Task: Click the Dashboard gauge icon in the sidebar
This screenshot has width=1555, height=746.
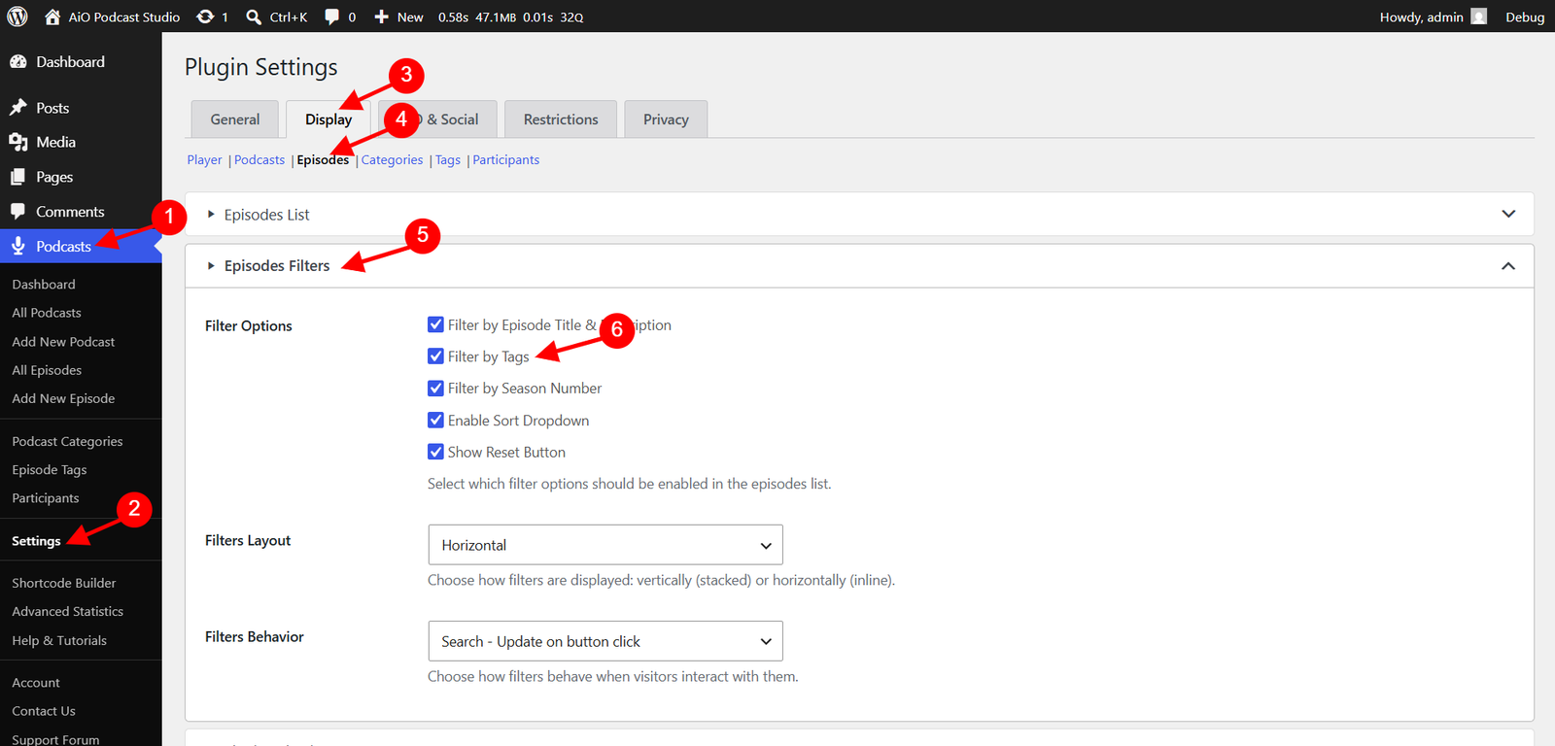Action: click(17, 61)
